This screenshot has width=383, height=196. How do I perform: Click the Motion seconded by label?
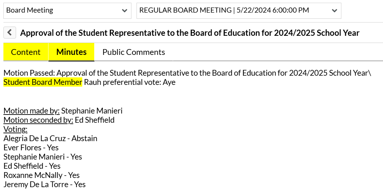tap(38, 120)
